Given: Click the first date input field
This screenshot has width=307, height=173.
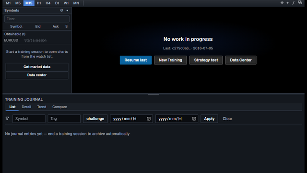Looking at the screenshot, I should [x=131, y=119].
